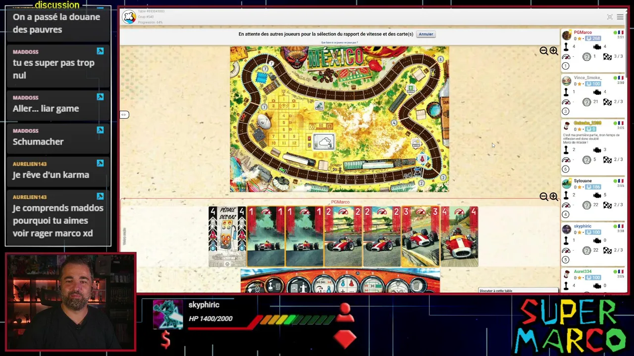Toggle fullscreen mode icon in header
Image resolution: width=634 pixels, height=356 pixels.
pos(610,17)
